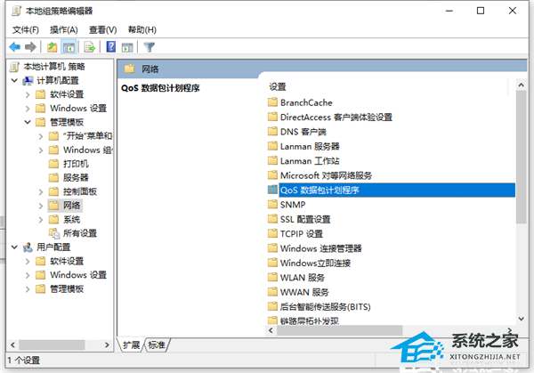Select SSL 配置设置 entry
534x373 pixels.
point(305,219)
